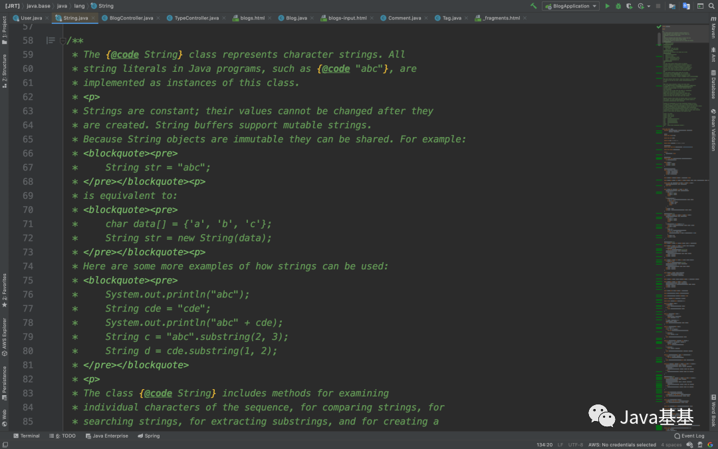
Task: Open the Event Log
Action: 689,436
